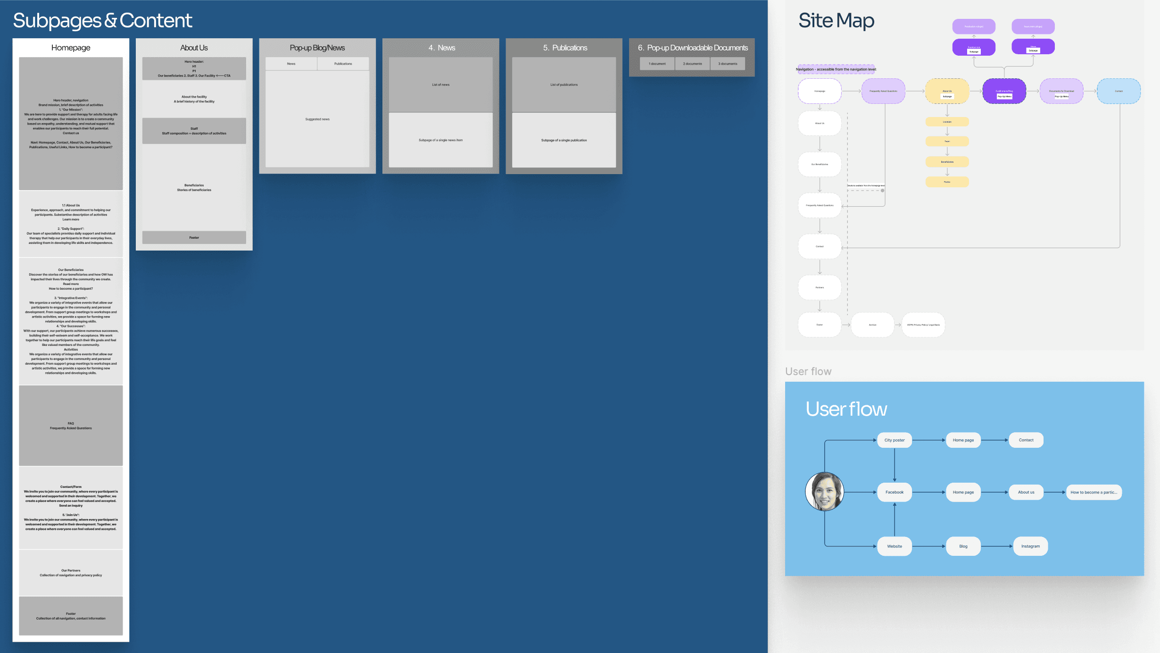Click the user avatar photo in User flow
This screenshot has height=653, width=1160.
(824, 492)
